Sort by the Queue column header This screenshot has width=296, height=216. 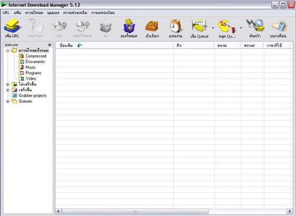[194, 45]
